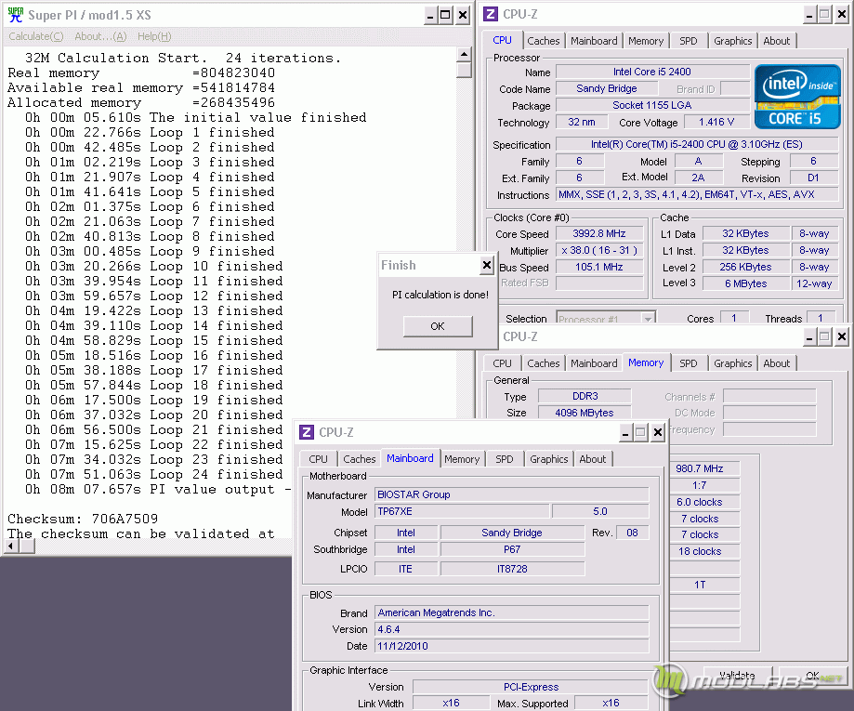Expand the Processor #1 selection dropdown
Viewport: 854px width, 711px height.
pos(648,319)
